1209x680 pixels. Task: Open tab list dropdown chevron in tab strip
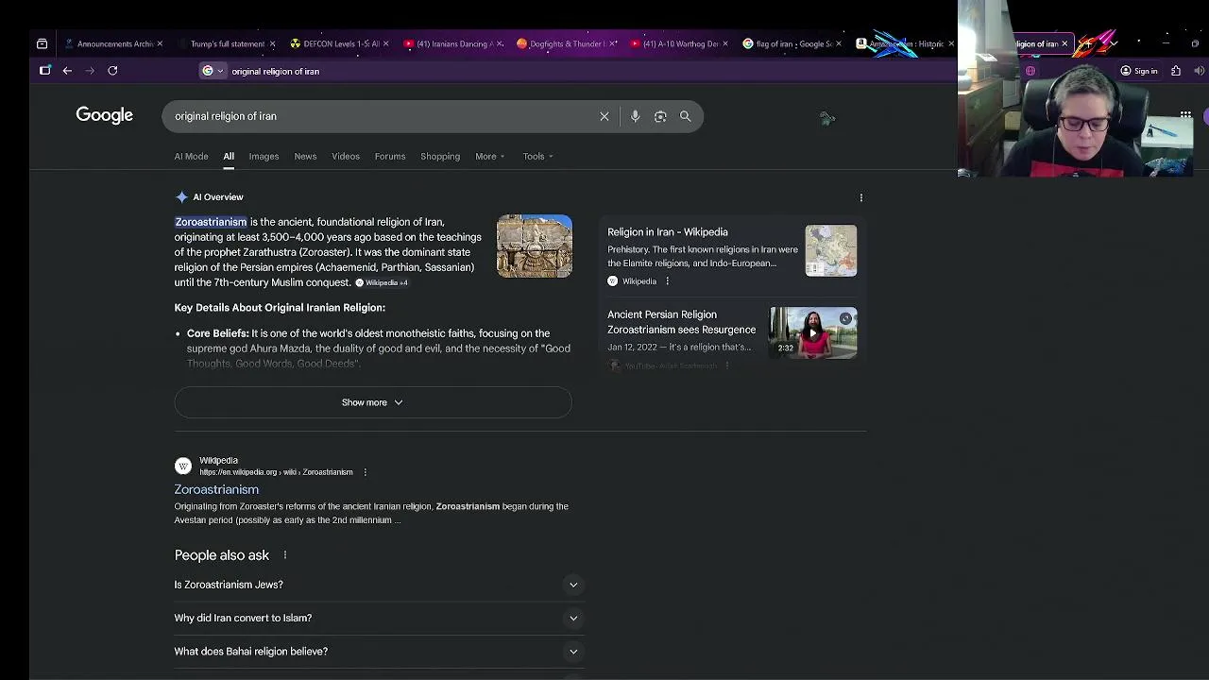(1115, 43)
